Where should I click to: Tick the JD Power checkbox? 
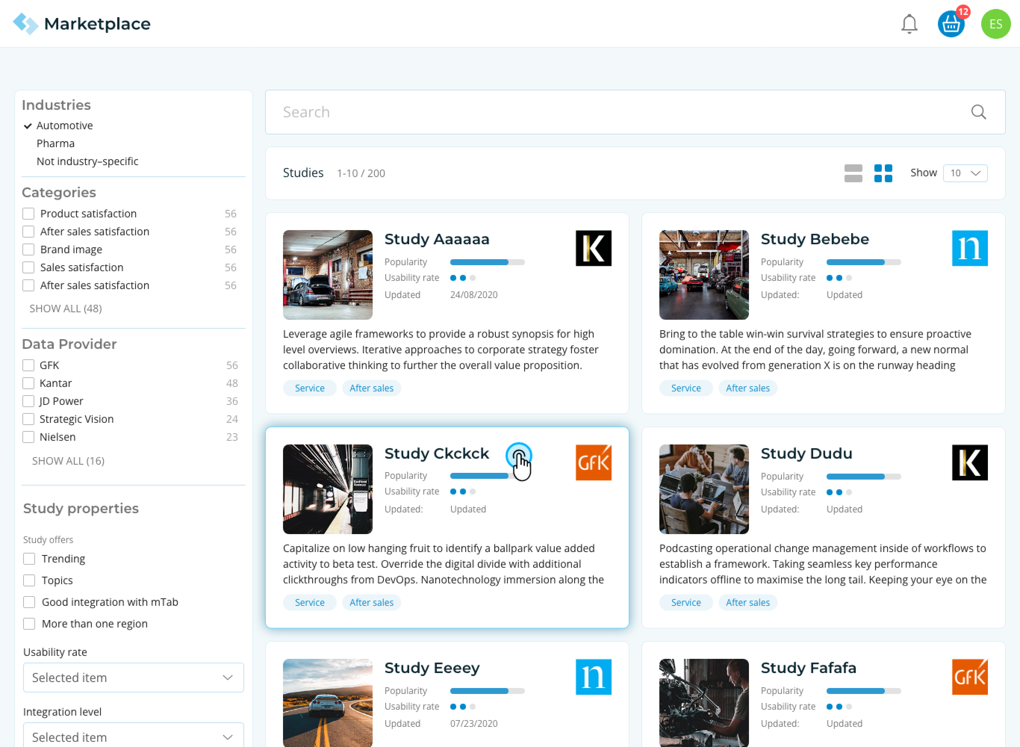coord(28,401)
